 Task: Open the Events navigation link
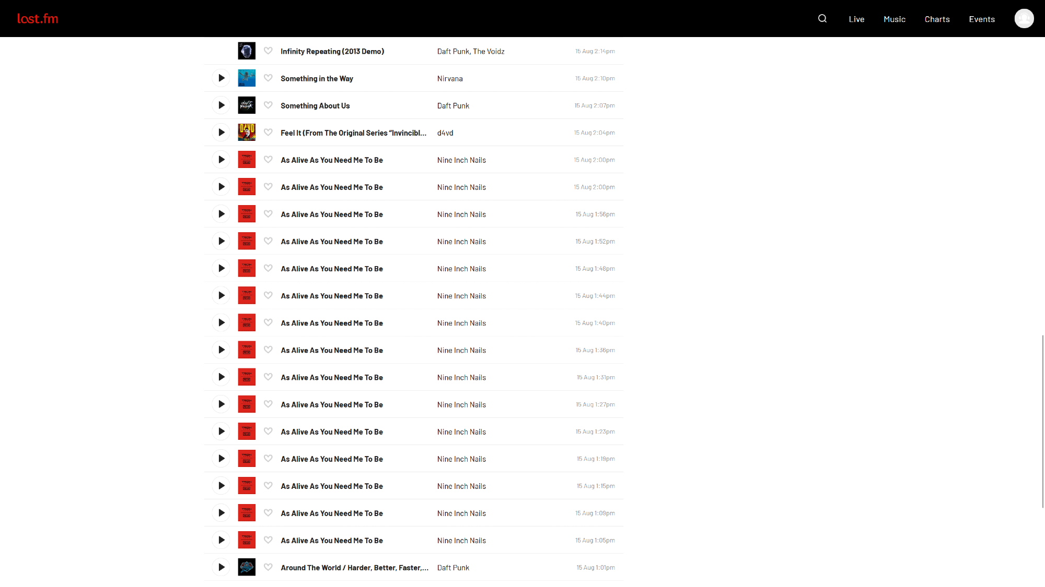pyautogui.click(x=981, y=19)
